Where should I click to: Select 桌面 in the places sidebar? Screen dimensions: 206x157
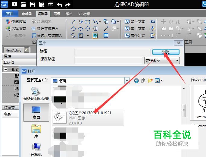pyautogui.click(x=36, y=113)
